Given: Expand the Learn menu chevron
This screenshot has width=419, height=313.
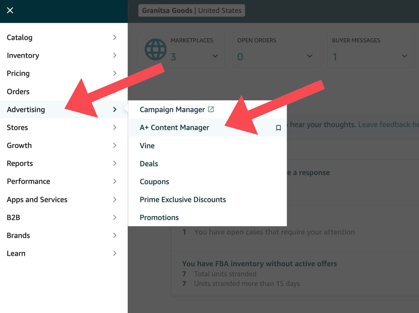Looking at the screenshot, I should pyautogui.click(x=115, y=254).
